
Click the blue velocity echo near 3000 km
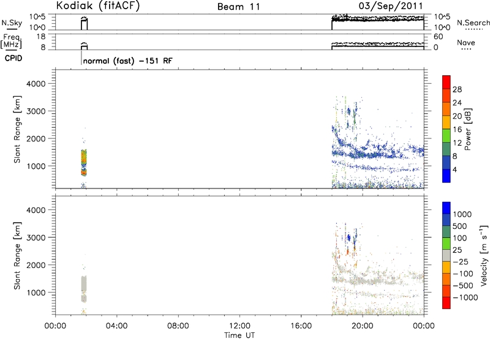click(349, 238)
